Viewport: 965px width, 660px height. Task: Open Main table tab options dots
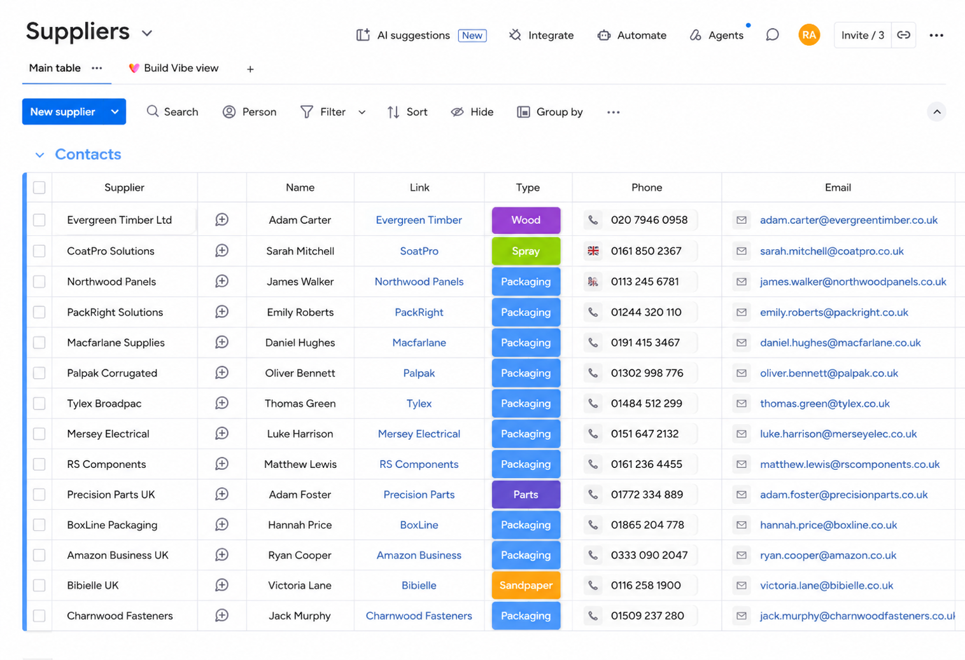(x=97, y=68)
